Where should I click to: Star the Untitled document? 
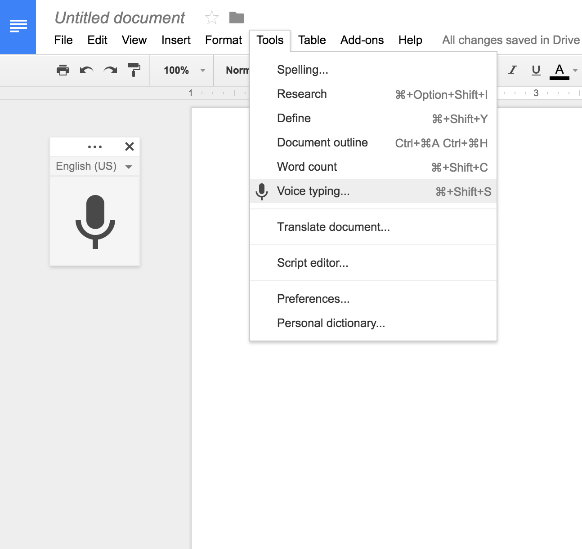point(211,18)
